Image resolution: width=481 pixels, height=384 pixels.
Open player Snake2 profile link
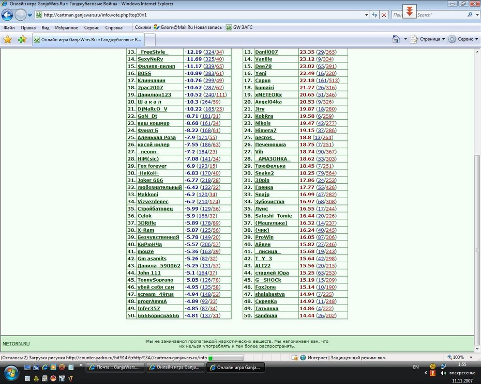click(x=264, y=173)
